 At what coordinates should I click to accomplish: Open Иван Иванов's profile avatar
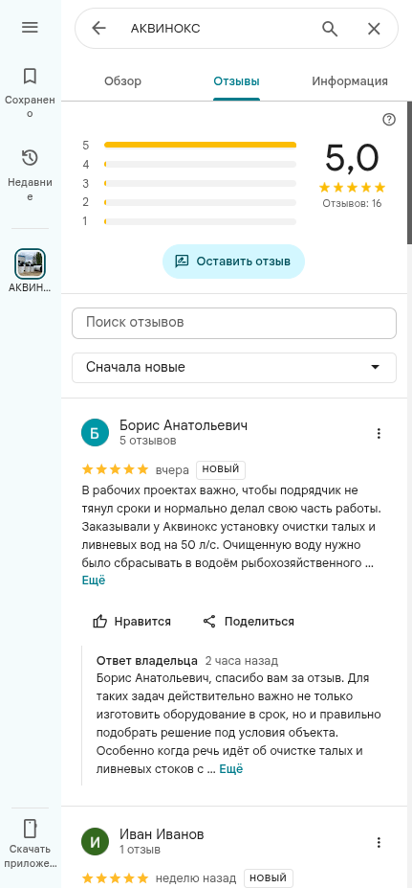95,842
